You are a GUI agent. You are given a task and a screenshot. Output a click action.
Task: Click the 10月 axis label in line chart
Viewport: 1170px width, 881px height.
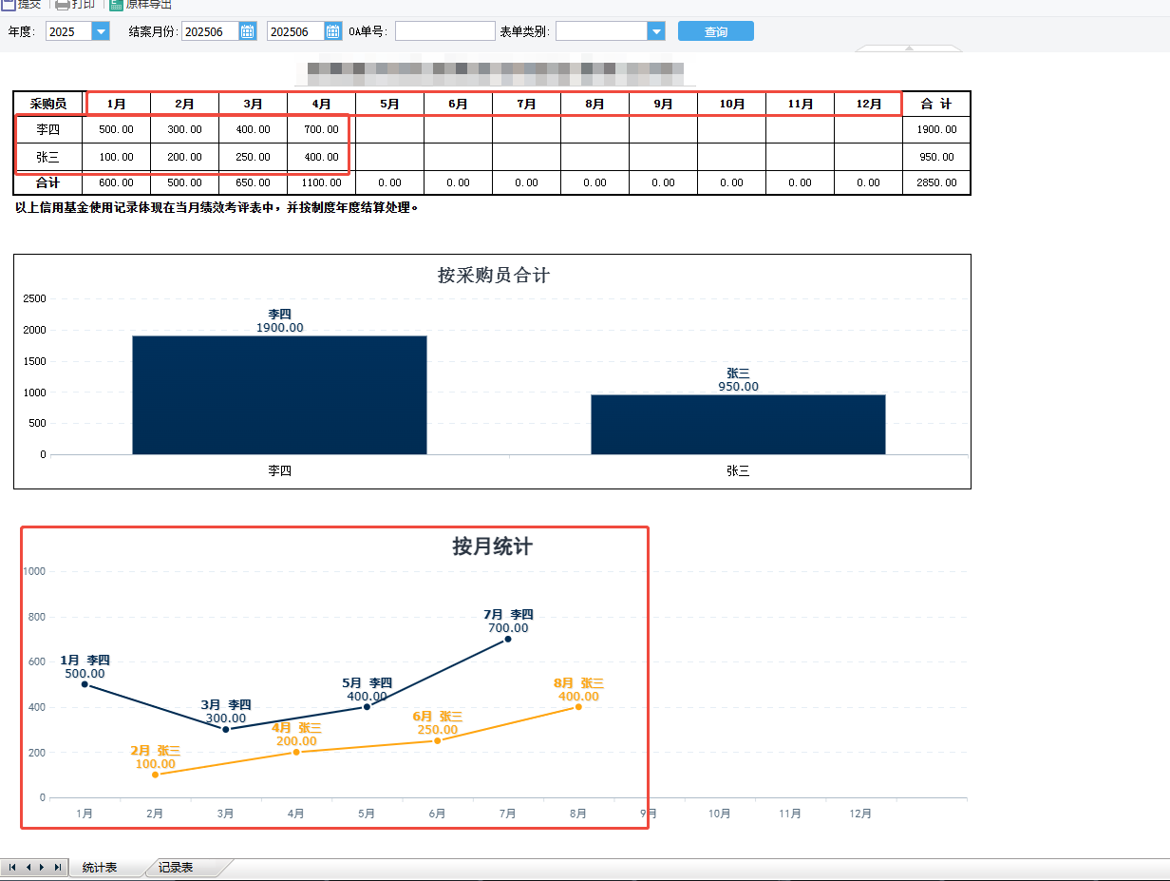coord(720,814)
